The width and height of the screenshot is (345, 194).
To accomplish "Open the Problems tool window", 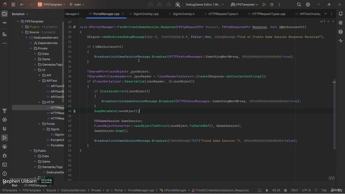I will pyautogui.click(x=4, y=174).
